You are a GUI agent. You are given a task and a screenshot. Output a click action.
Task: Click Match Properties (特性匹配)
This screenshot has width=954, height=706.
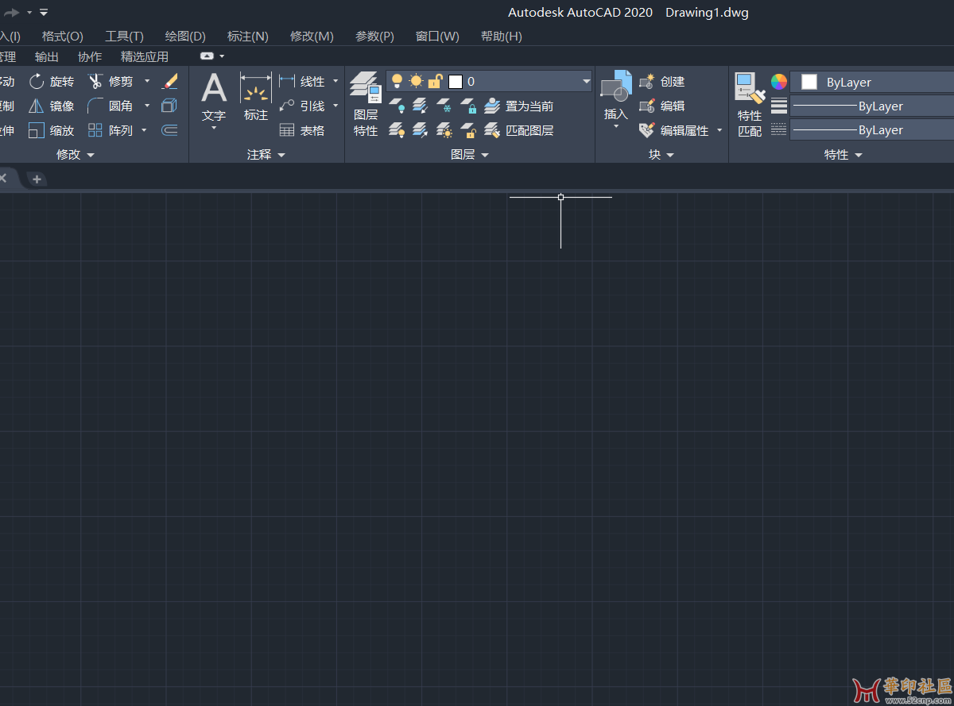click(750, 105)
